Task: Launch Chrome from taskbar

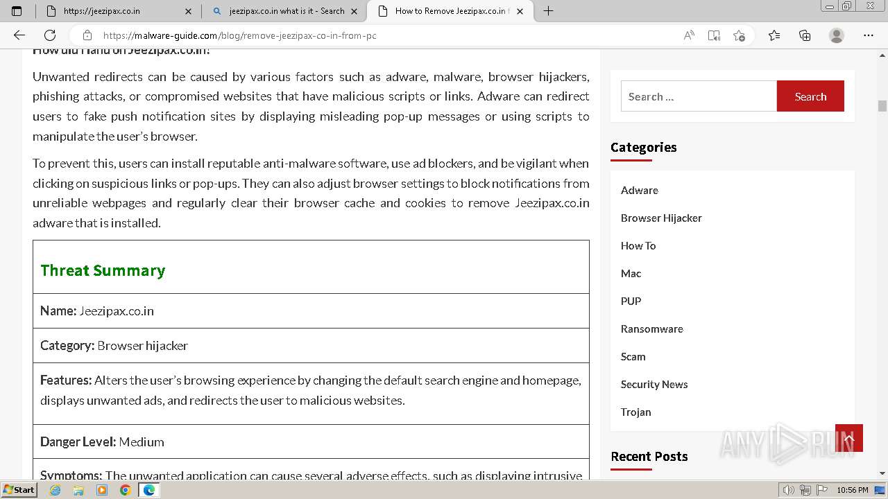Action: pyautogui.click(x=126, y=490)
